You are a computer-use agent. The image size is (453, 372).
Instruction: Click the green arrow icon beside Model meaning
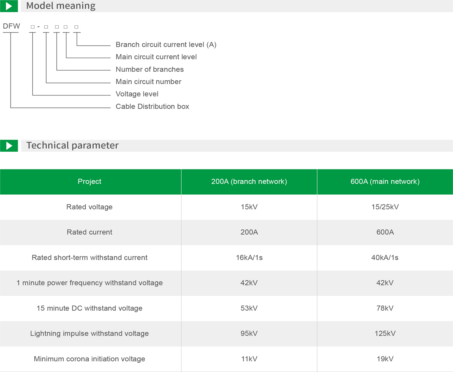[x=9, y=6]
